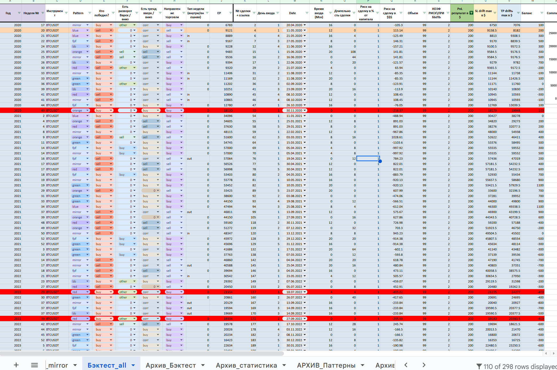This screenshot has height=370, width=557.
Task: Open filter icon on Pattern column header
Action: pyautogui.click(x=89, y=13)
